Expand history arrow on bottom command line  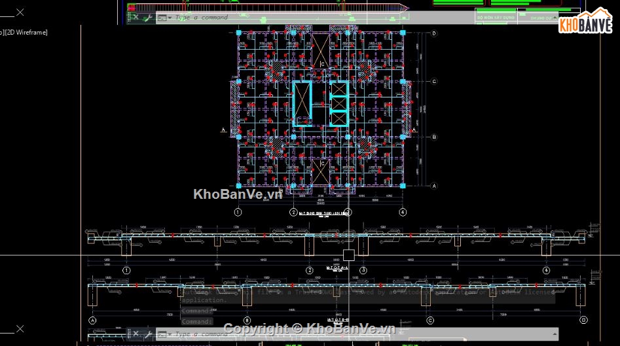pyautogui.click(x=555, y=334)
